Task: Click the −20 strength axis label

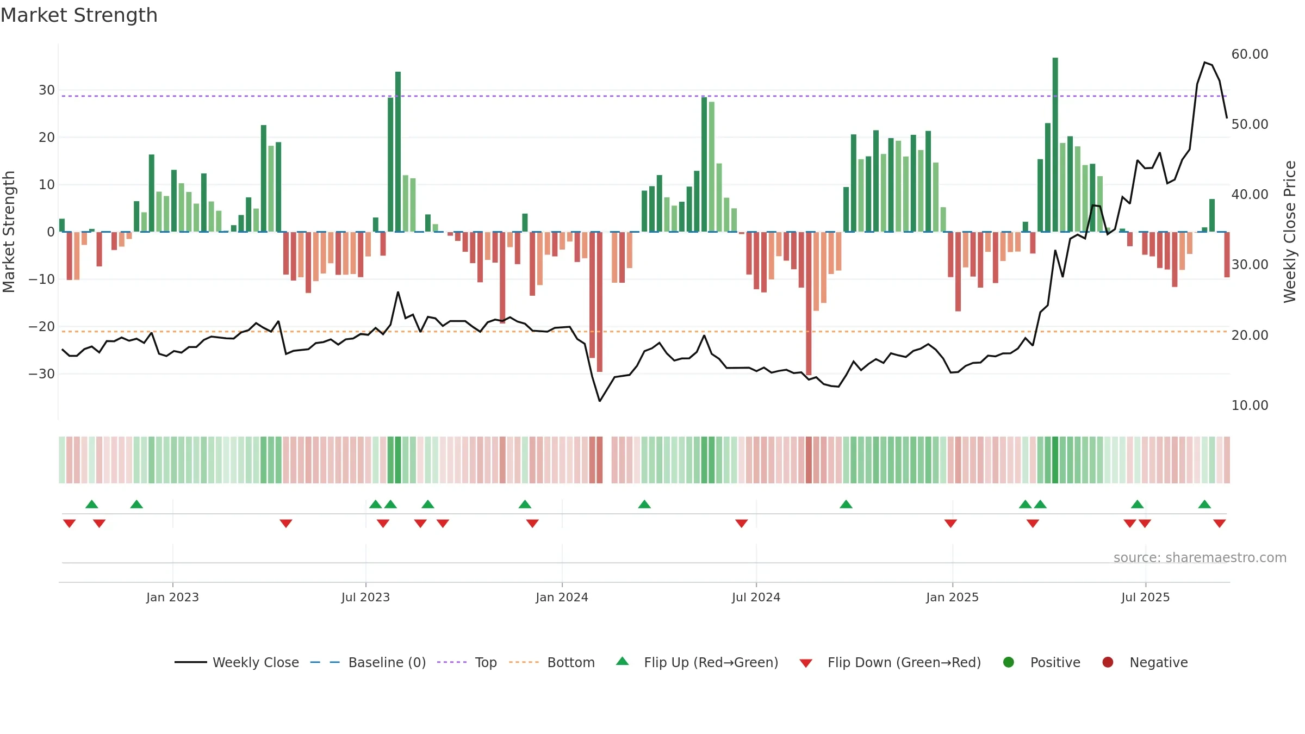Action: coord(41,327)
